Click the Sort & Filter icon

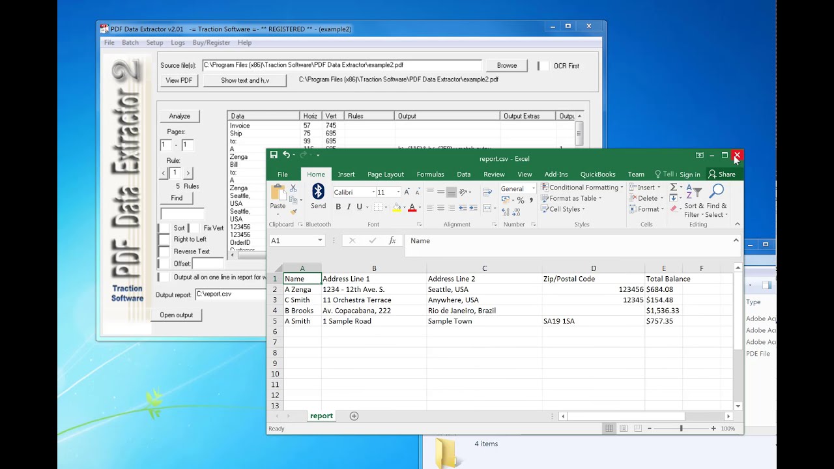pyautogui.click(x=693, y=191)
